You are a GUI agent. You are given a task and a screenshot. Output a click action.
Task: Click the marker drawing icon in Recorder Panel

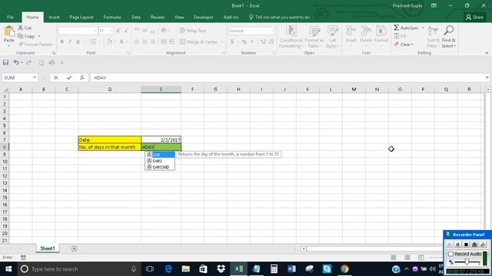tap(483, 245)
